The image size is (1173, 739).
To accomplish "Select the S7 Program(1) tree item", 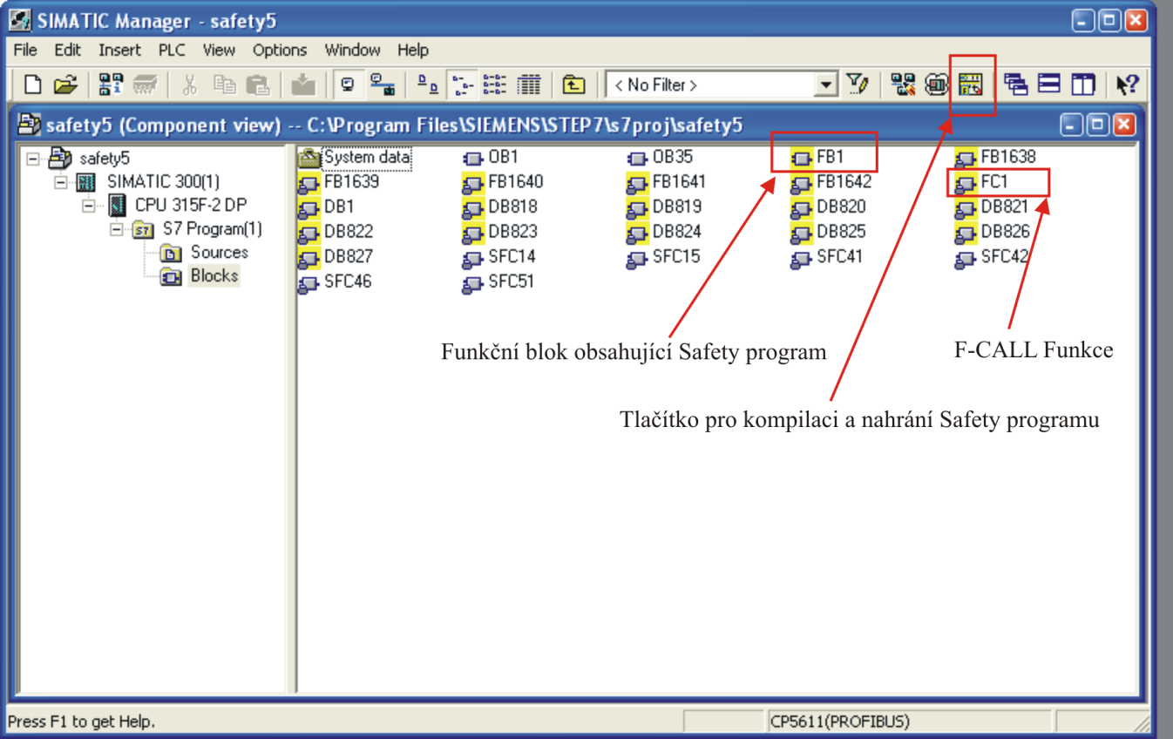I will [212, 228].
